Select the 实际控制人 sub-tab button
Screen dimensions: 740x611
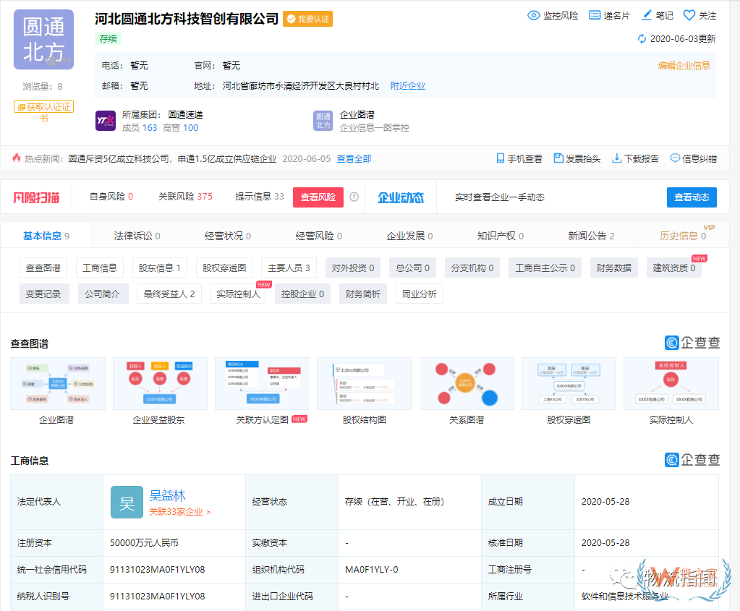point(238,294)
